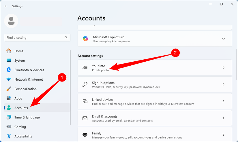
Task: Open Bluetooth & devices category
Action: (29, 70)
